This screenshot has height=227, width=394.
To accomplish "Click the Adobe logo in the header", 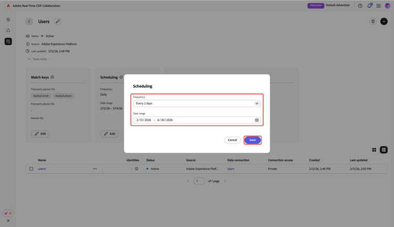I will 8,6.
